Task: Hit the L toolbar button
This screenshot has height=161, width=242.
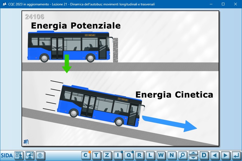Action: pos(150,155)
